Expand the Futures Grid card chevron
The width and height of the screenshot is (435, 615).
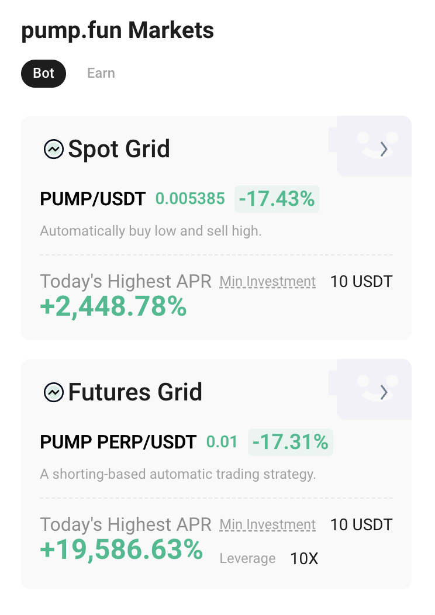[384, 392]
